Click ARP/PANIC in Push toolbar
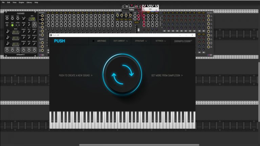Image resolution: width=260 pixels, height=146 pixels. (102, 41)
